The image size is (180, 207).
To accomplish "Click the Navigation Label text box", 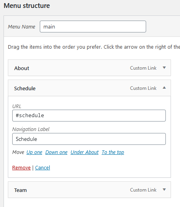I will tap(89, 139).
